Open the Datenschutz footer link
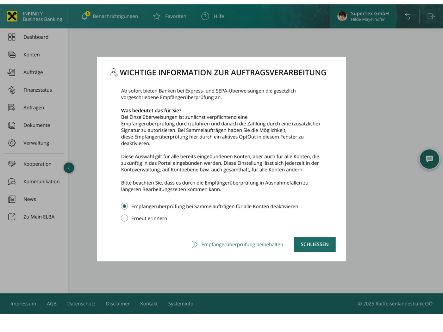Viewport: 443px width, 332px height. pos(81,304)
